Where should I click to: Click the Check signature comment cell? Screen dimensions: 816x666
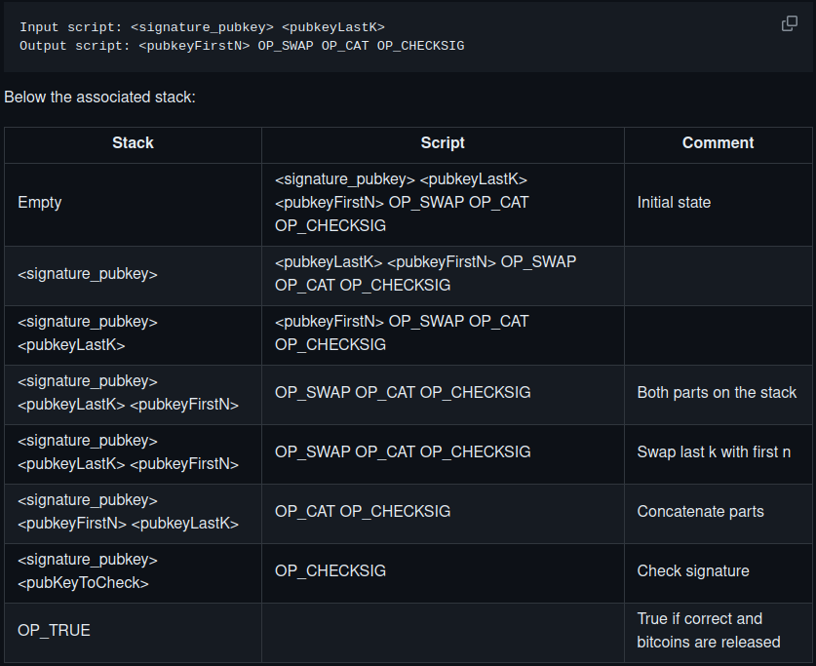[x=718, y=571]
